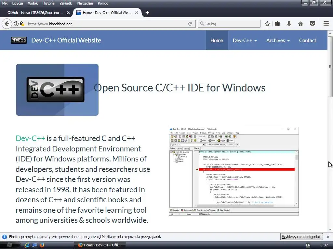Open a new tab with plus button
This screenshot has width=333, height=249.
click(x=147, y=13)
